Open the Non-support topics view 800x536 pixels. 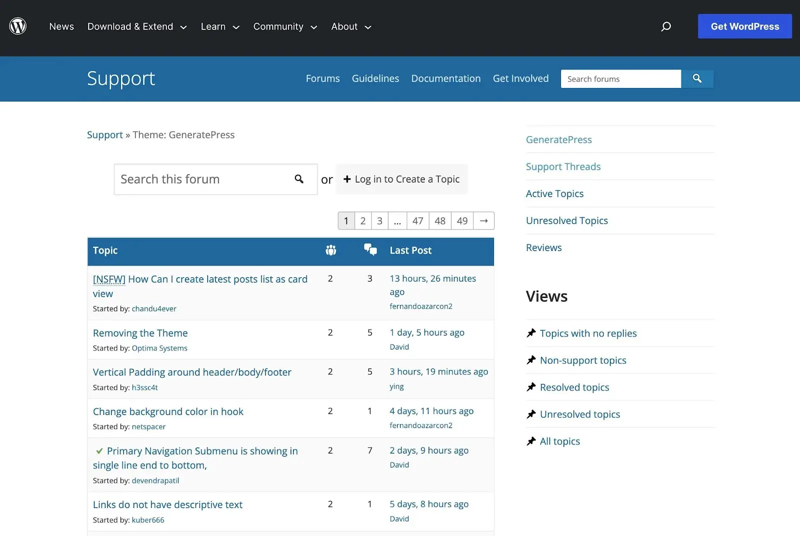click(x=583, y=360)
